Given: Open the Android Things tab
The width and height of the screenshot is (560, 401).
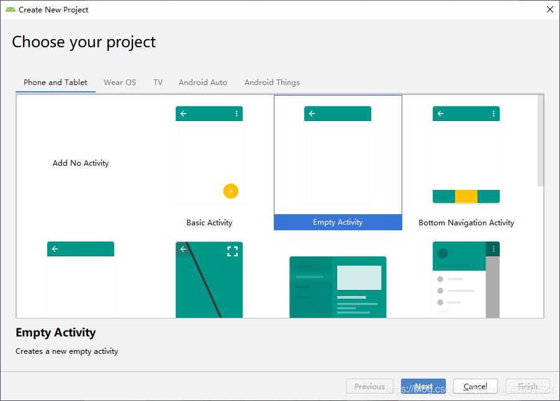Looking at the screenshot, I should pyautogui.click(x=272, y=83).
